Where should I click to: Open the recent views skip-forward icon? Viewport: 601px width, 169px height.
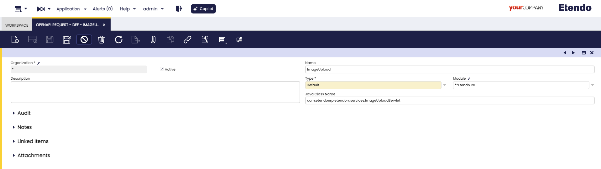[44, 9]
